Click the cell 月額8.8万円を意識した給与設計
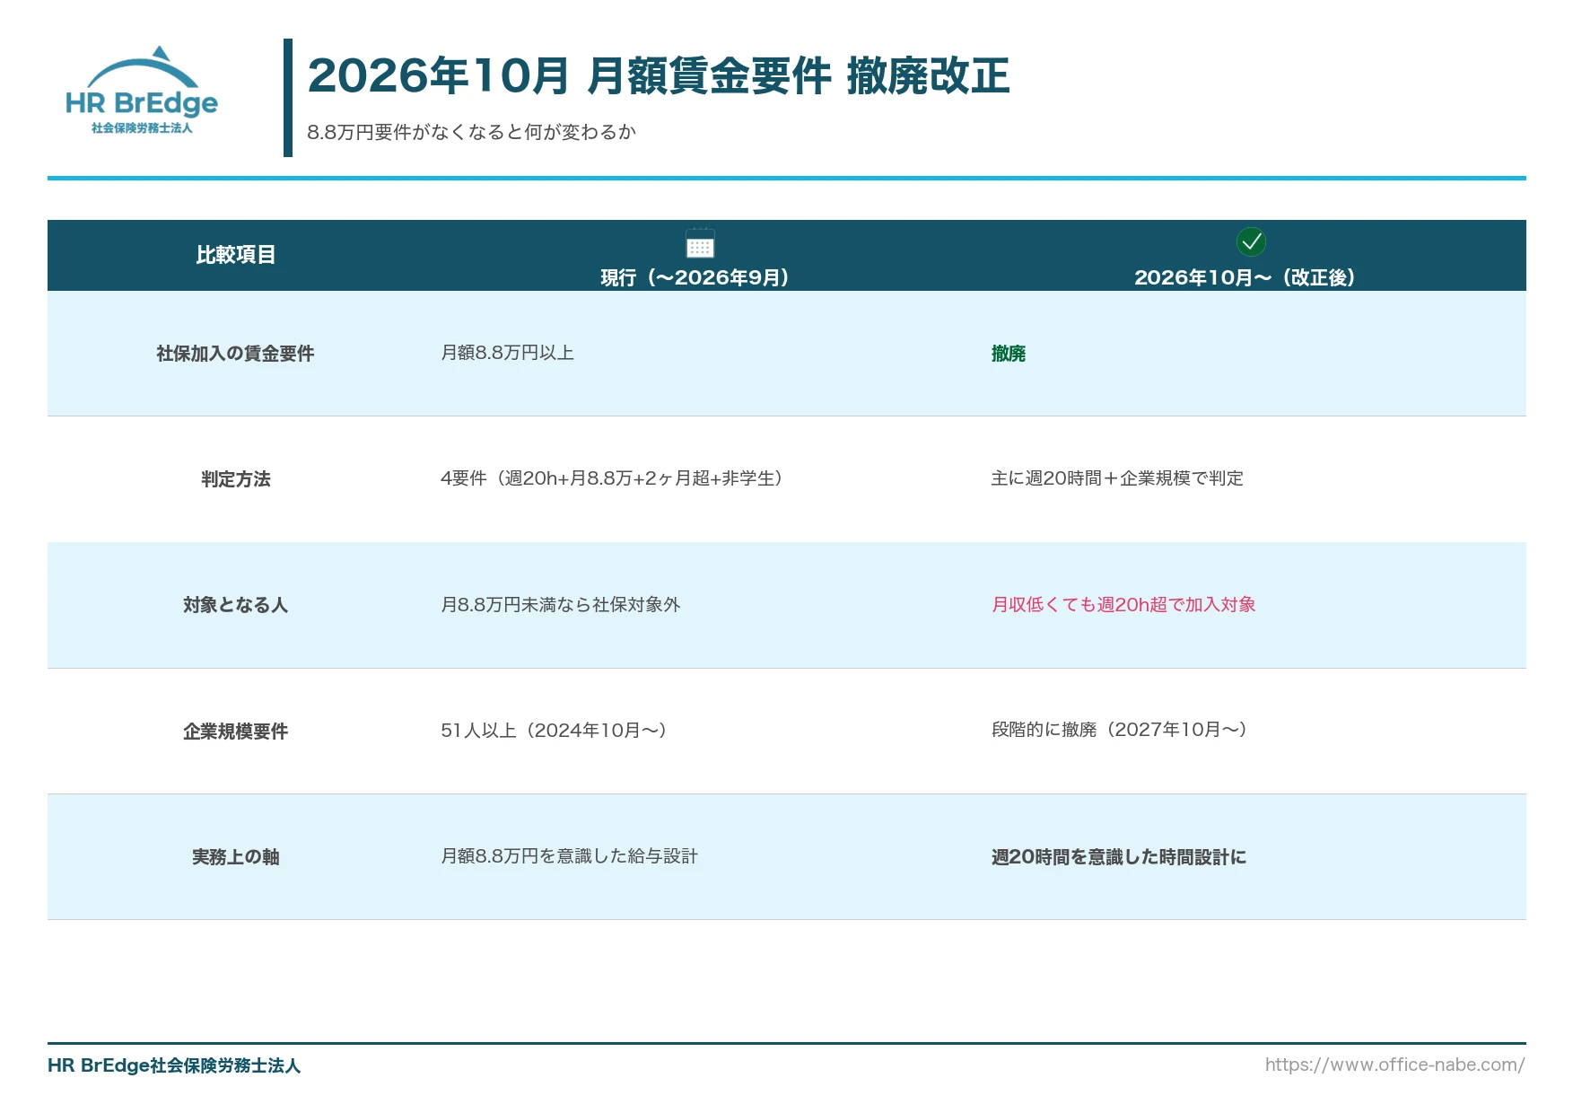The width and height of the screenshot is (1573, 1113). coord(569,856)
